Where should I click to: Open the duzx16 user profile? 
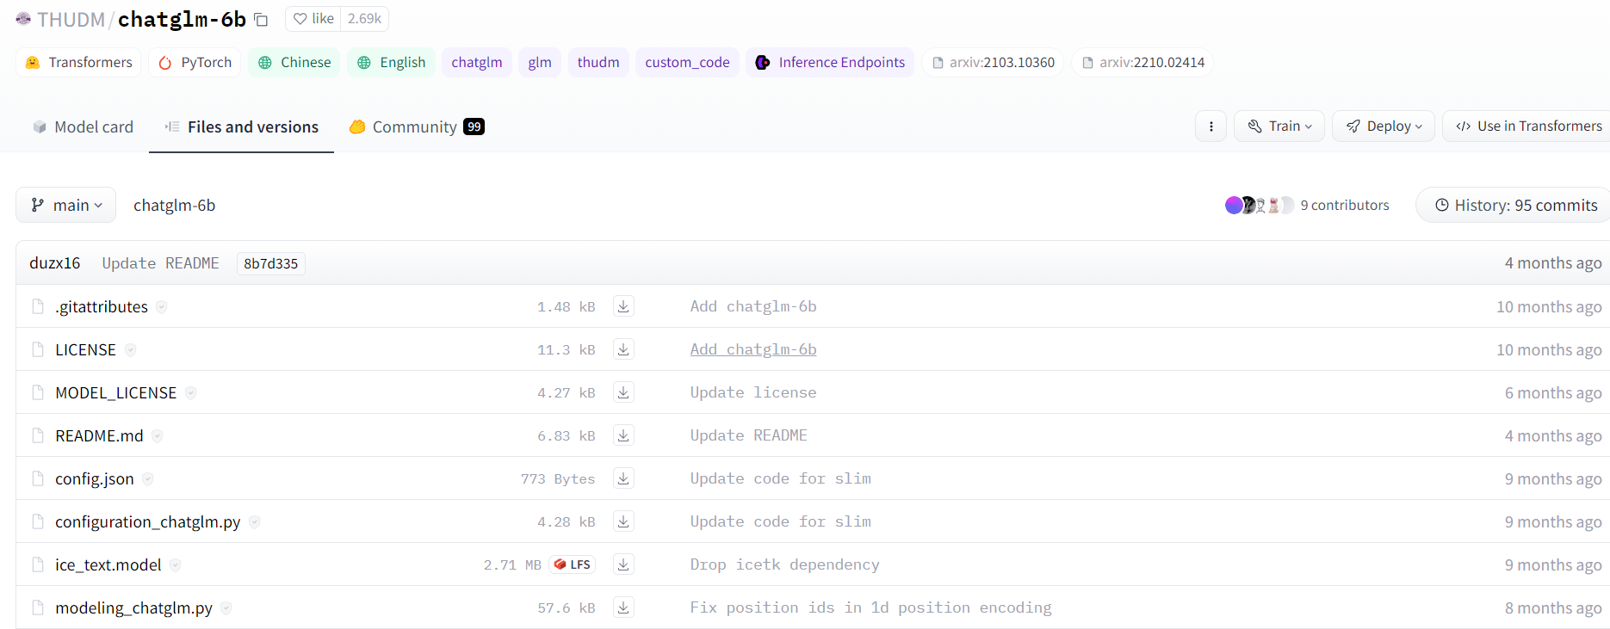[55, 262]
